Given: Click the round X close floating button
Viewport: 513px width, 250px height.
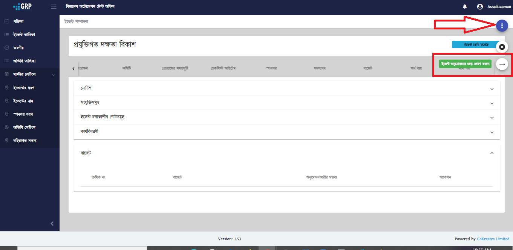Looking at the screenshot, I should [x=502, y=47].
